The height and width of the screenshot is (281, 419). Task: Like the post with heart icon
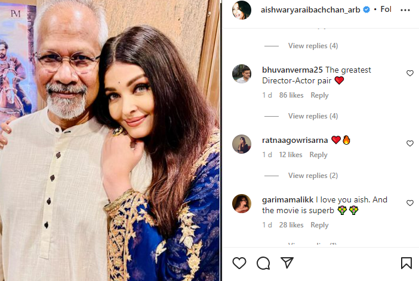click(239, 263)
